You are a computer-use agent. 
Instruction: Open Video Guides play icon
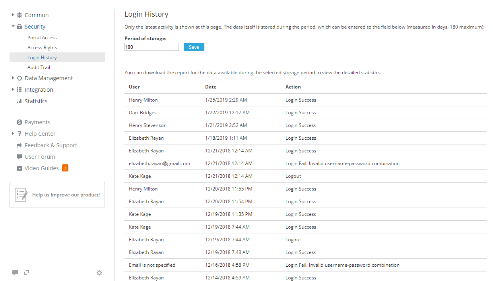pyautogui.click(x=19, y=168)
